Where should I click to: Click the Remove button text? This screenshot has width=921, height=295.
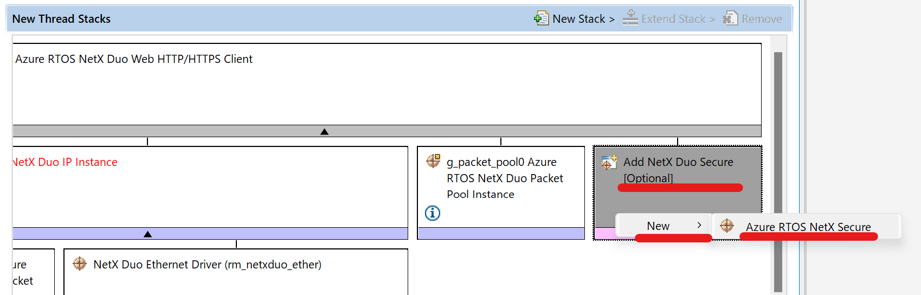762,19
